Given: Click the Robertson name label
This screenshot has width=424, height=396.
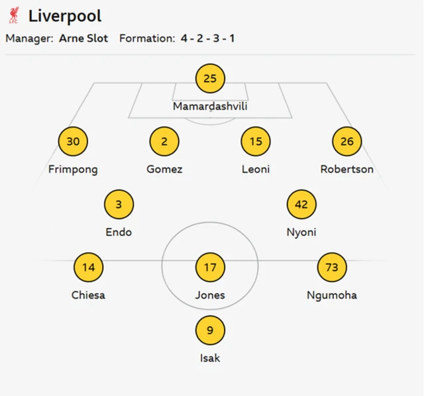Looking at the screenshot, I should pos(346,169).
